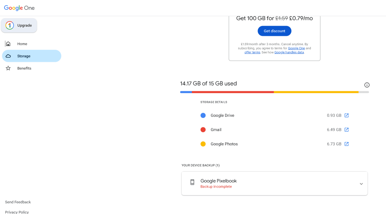Click the STORAGE DETAILS heading
Image resolution: width=386 pixels, height=214 pixels.
tap(214, 102)
